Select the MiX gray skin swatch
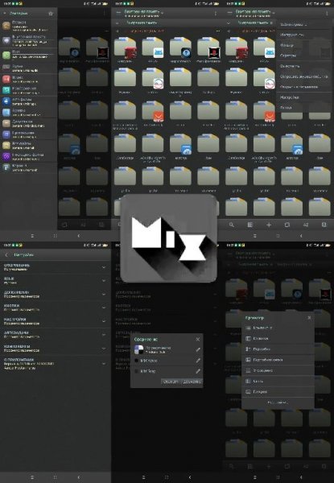 coord(136,371)
